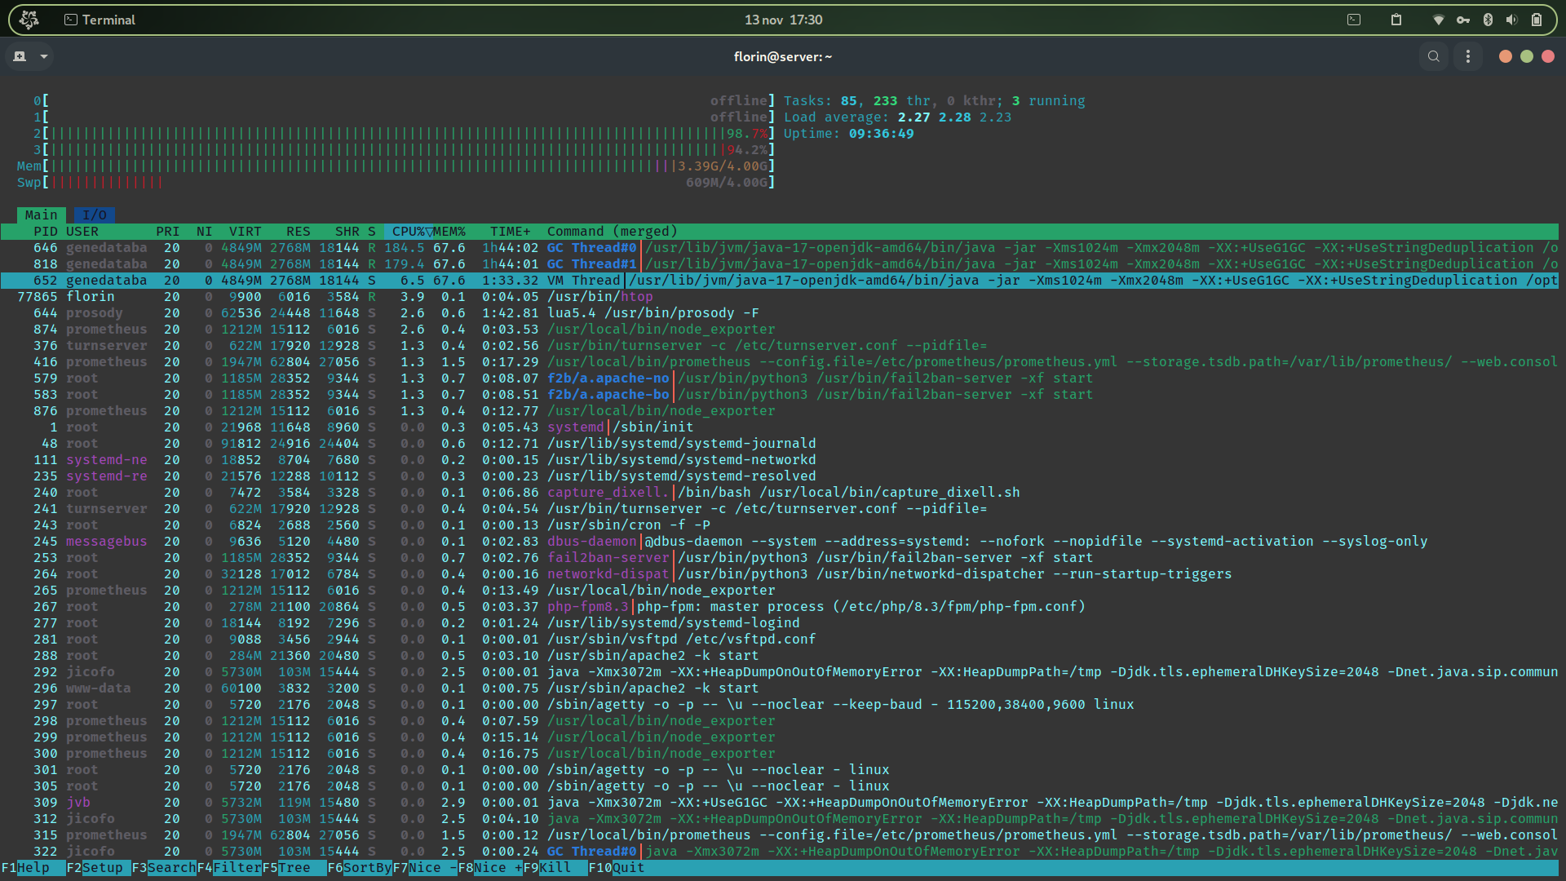The image size is (1566, 881).
Task: Select f2b/a.apache-no process row PID 579
Action: (x=780, y=379)
